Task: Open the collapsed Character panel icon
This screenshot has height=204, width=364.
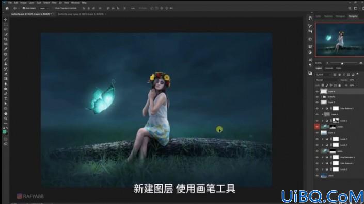Action: click(310, 60)
